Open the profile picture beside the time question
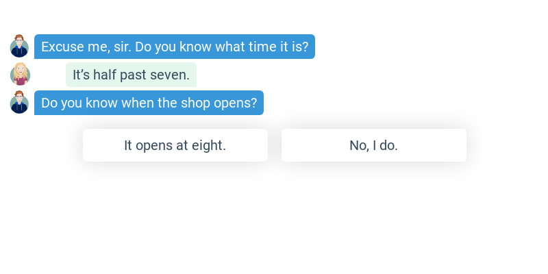Viewport: 548px width, 274px height. click(x=19, y=47)
